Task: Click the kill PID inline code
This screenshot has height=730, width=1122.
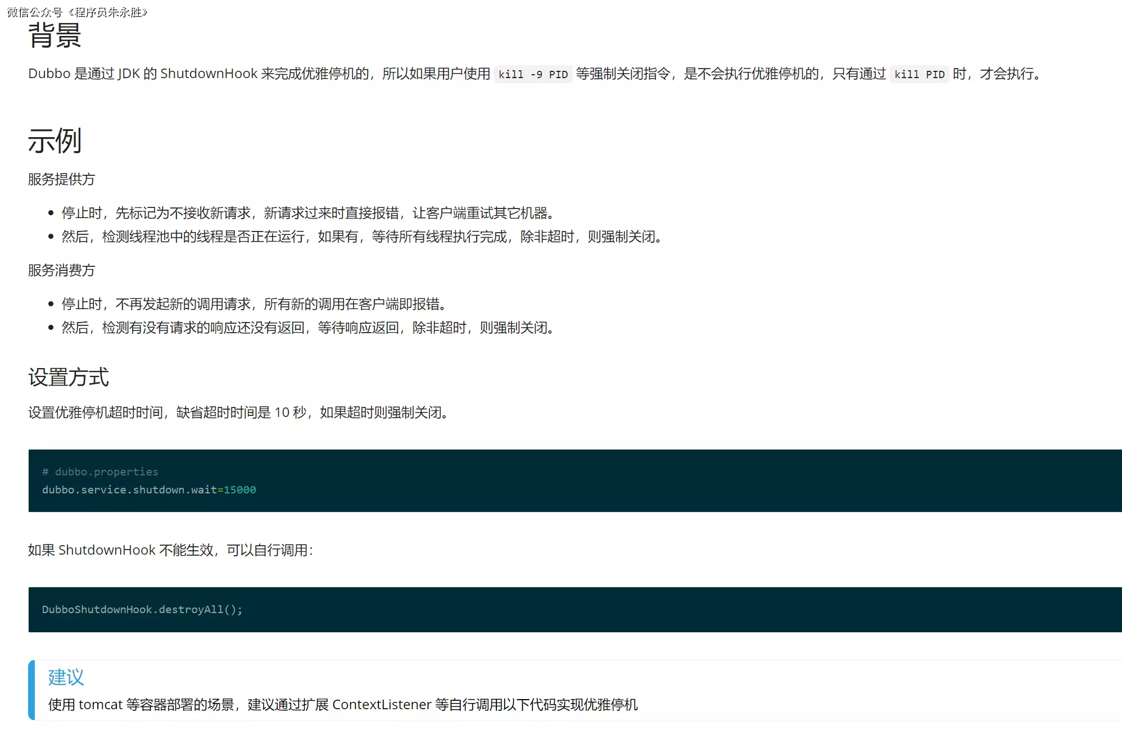Action: (x=919, y=74)
